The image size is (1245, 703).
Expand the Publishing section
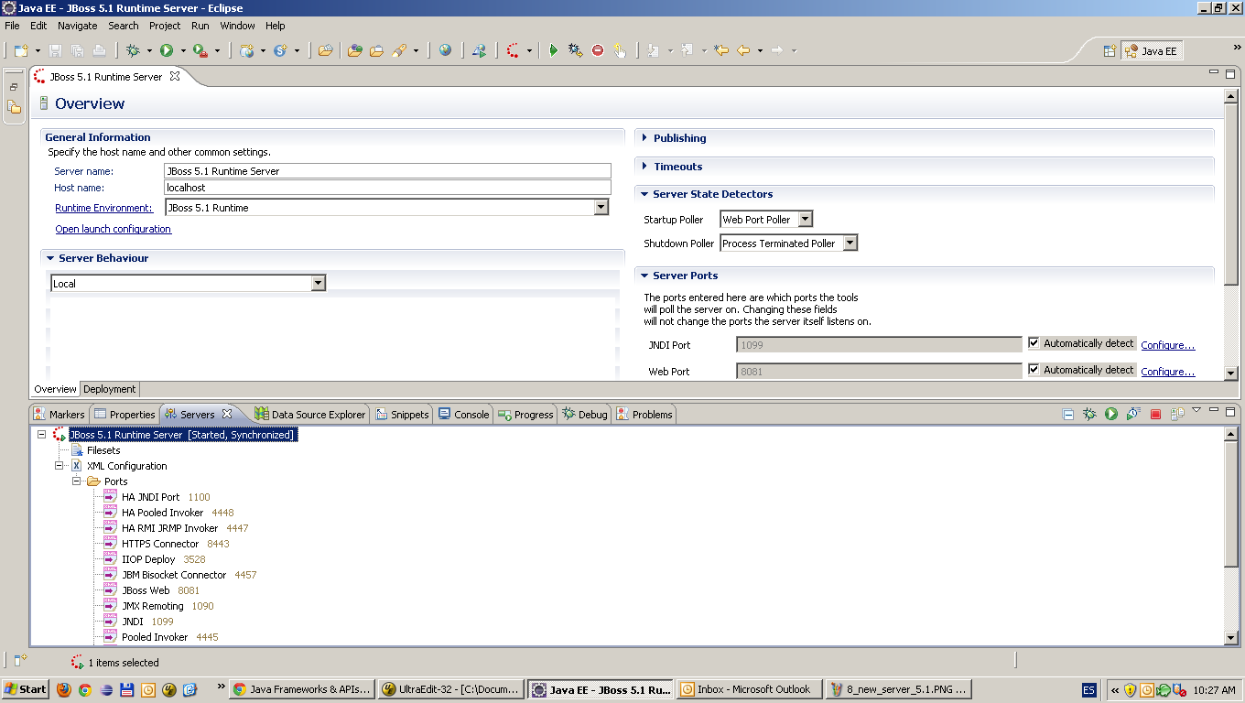(x=646, y=137)
